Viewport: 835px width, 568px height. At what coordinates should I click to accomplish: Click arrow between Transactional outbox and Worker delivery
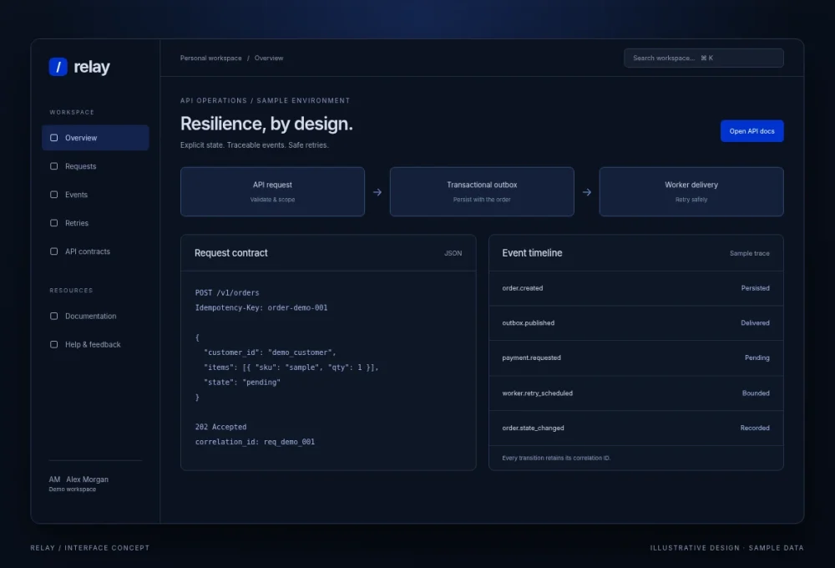(x=586, y=192)
